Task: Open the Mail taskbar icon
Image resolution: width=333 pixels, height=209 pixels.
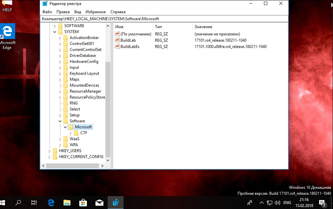Action: coord(99,203)
